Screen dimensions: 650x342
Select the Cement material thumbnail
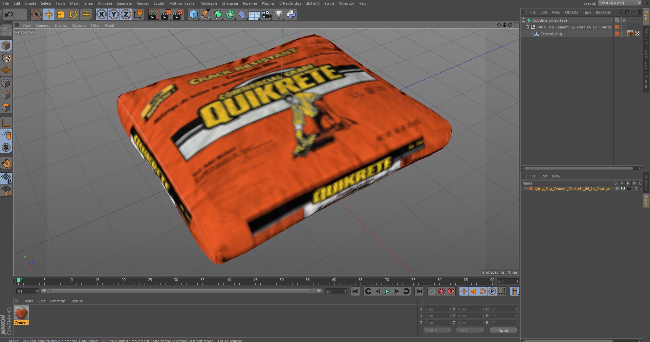(x=21, y=313)
